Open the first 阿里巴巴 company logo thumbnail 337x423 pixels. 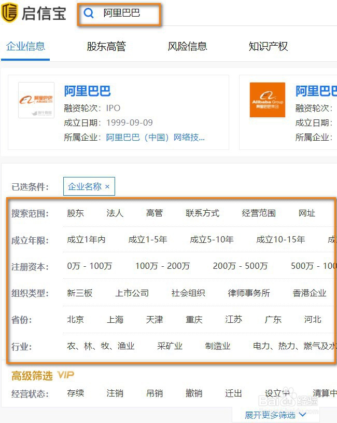click(36, 100)
